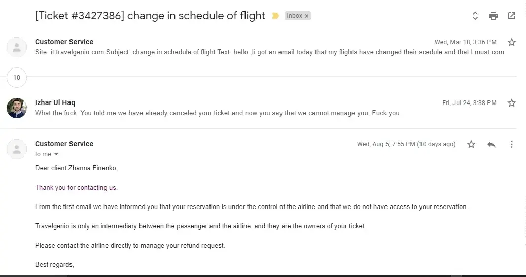Viewport: 526px width, 277px height.
Task: Remove the Inbox label with its X
Action: (306, 16)
